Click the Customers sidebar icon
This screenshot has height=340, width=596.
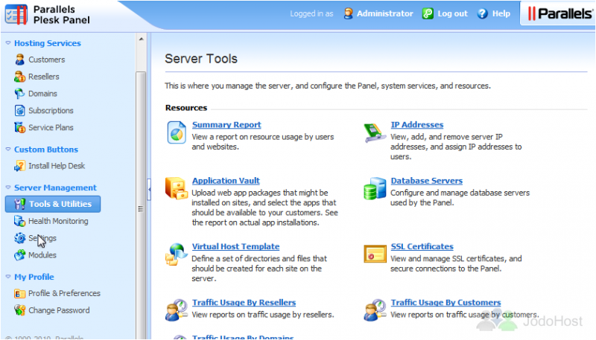click(x=20, y=60)
